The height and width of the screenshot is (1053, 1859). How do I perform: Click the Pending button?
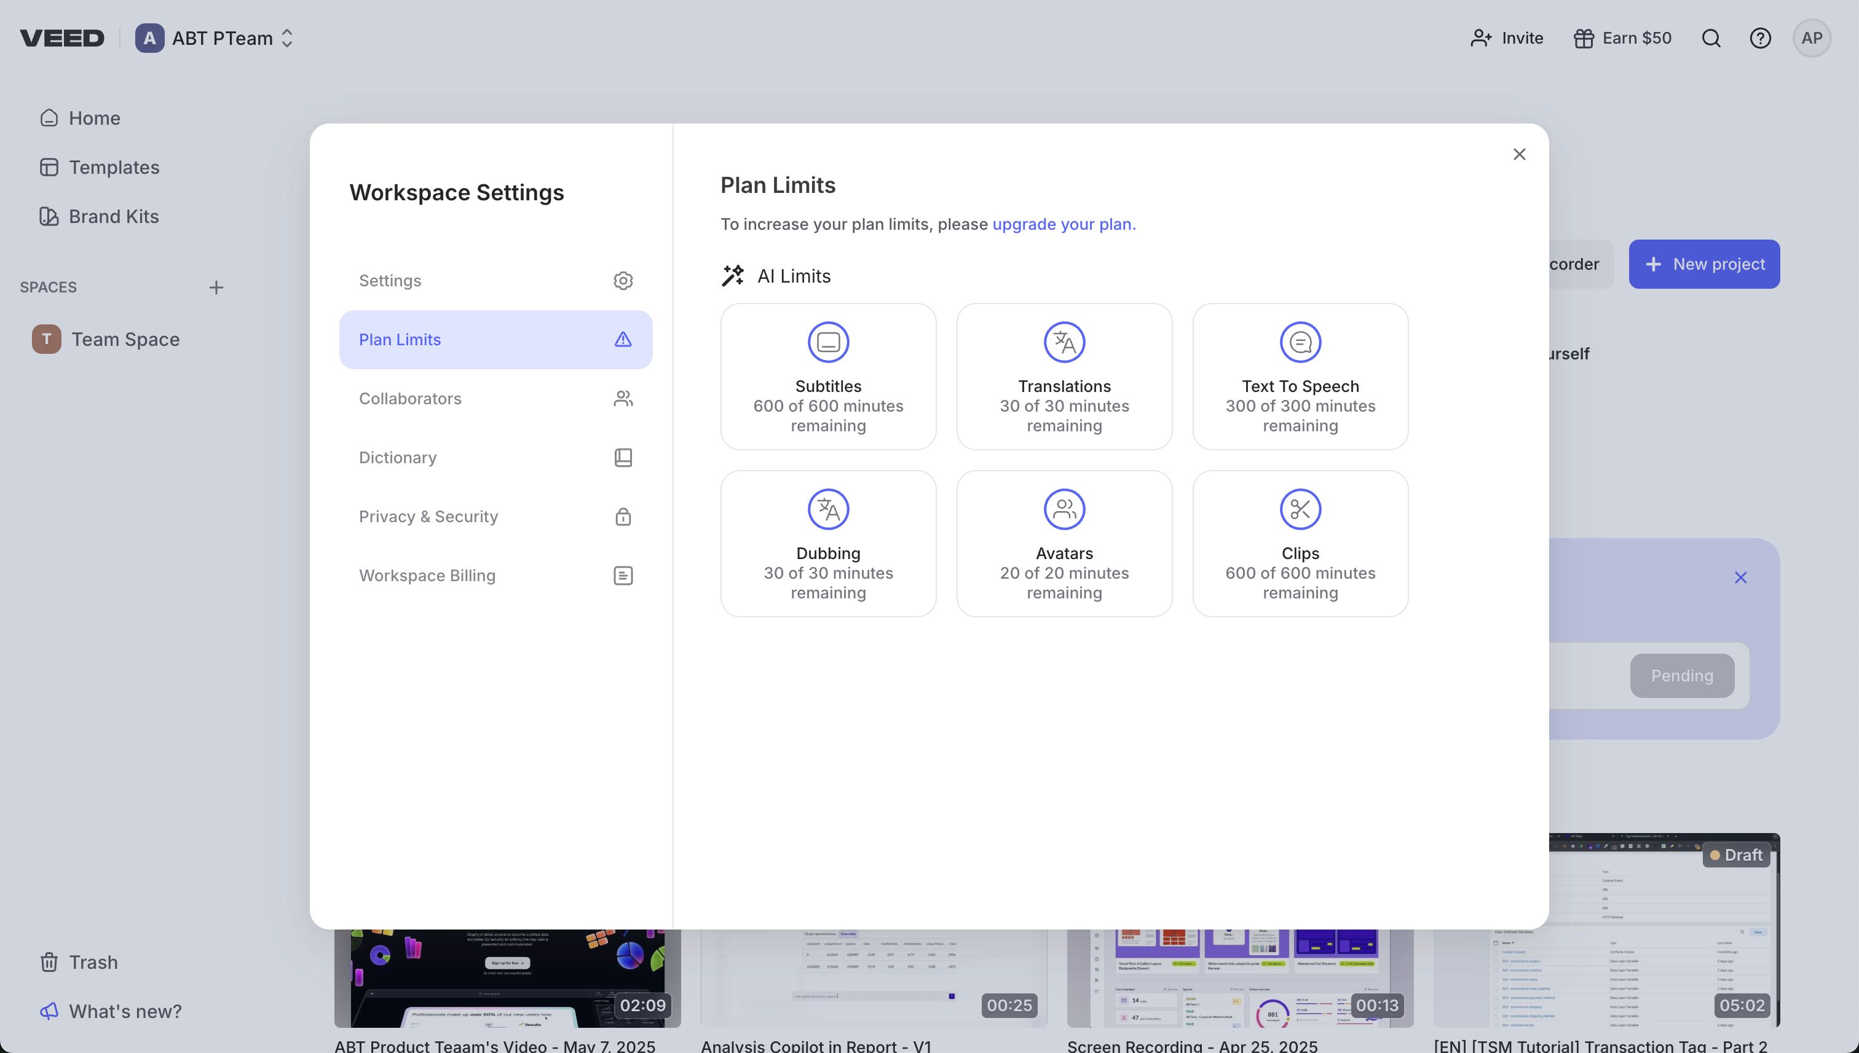[x=1682, y=676]
